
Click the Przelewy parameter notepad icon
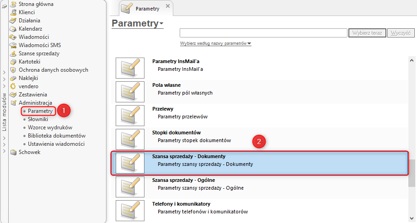(130, 115)
